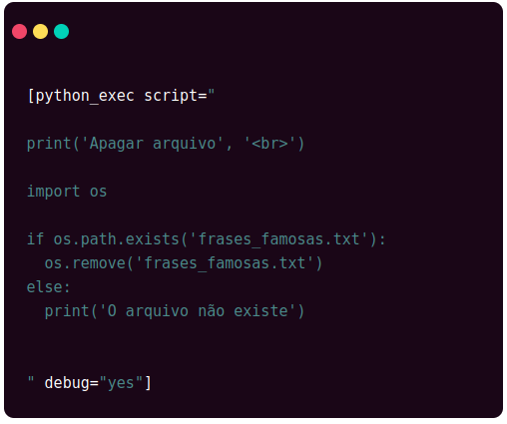Screen dimensions: 507x424
Task: Click the os module name after import
Action: (98, 193)
